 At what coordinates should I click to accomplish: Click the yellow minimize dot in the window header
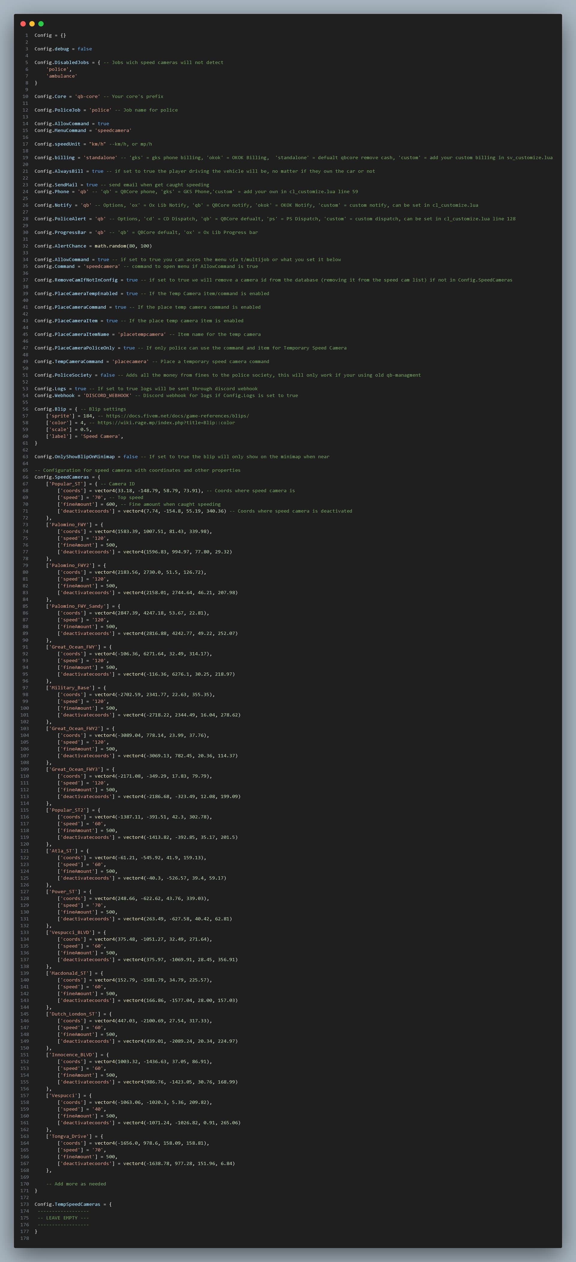coord(32,23)
